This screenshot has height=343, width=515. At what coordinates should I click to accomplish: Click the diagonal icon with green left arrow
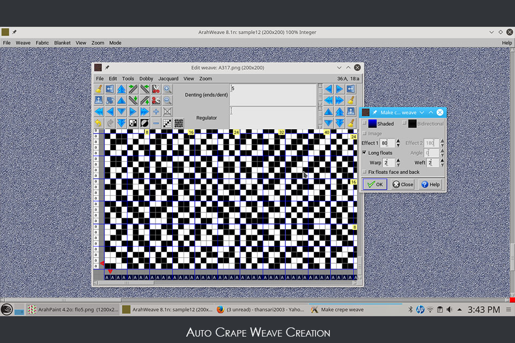(x=144, y=89)
